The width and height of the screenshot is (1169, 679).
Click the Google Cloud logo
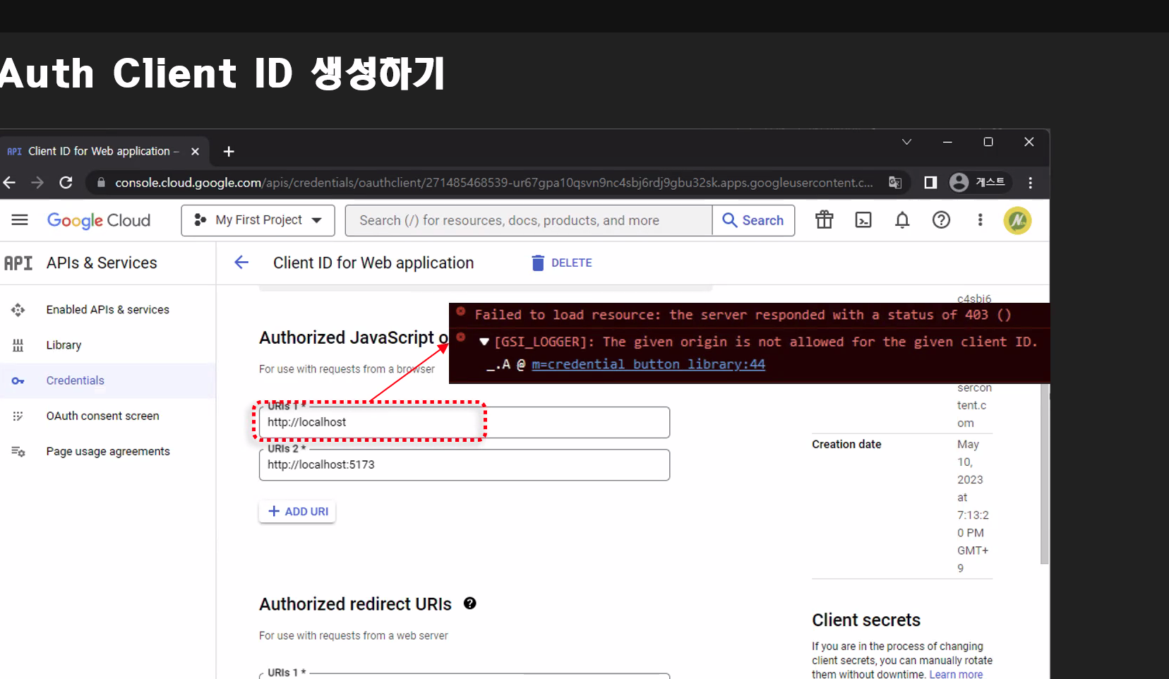coord(99,220)
